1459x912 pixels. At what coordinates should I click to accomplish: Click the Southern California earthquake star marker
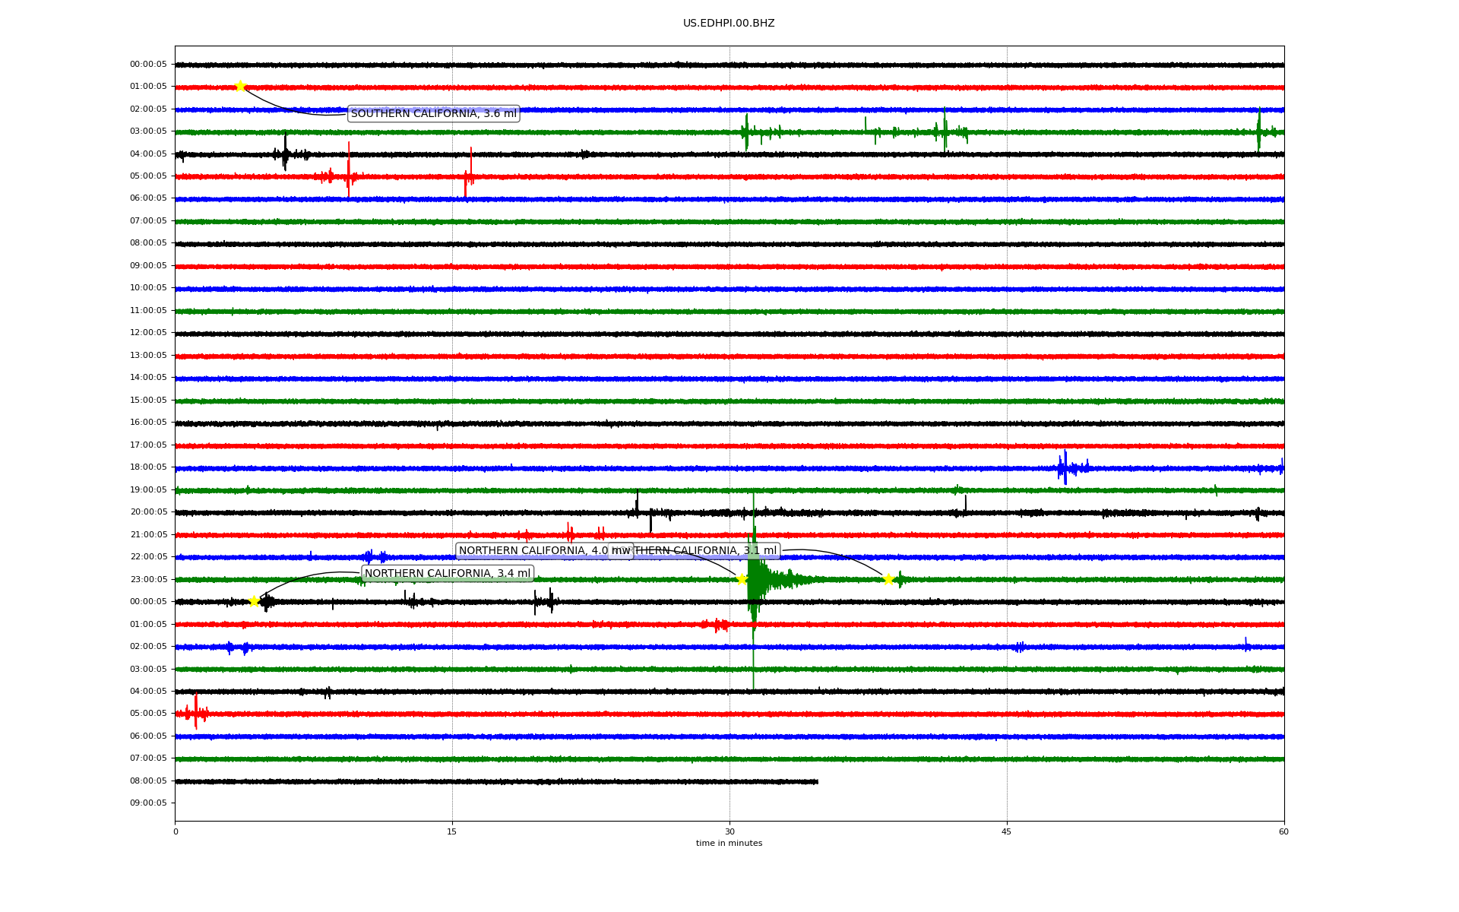[x=240, y=86]
